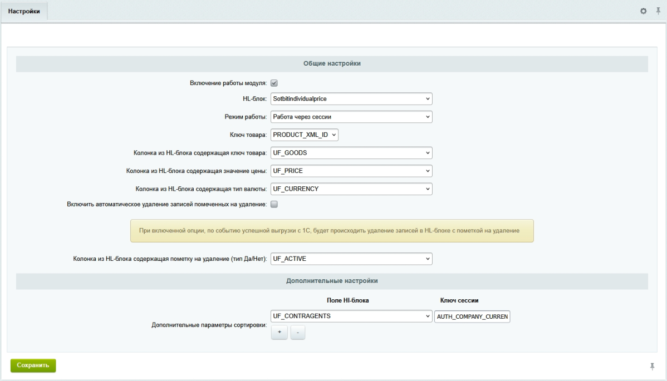Click the pin icon beside the Save button row

[x=652, y=365]
